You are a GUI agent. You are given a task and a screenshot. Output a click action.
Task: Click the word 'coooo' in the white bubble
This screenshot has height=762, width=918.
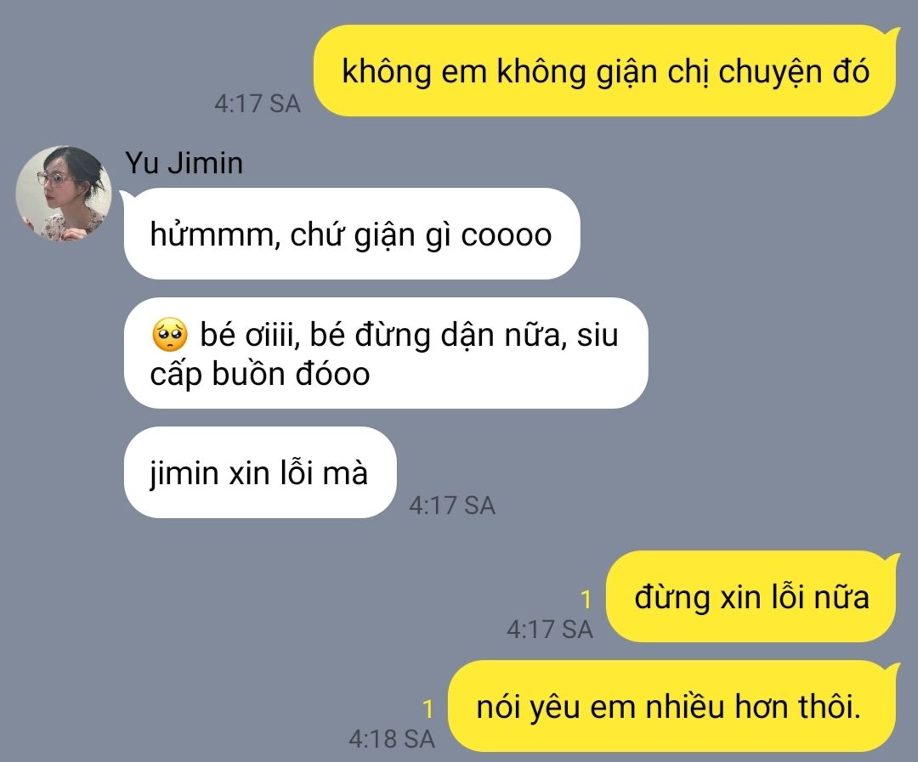[x=507, y=235]
